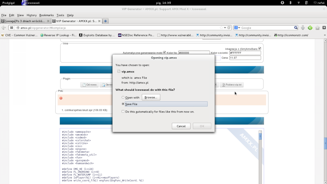The image size is (327, 184).
Task: Edit the Kolor czcionki field #FFFFFF
Action: point(245,53)
